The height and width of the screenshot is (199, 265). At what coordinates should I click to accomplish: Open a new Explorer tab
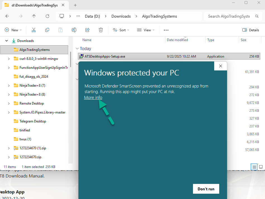pos(75,5)
